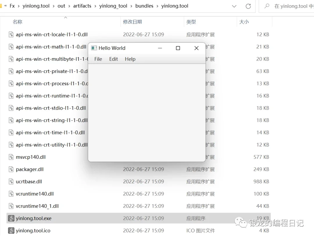Open the address bar history dropdown
314x237 pixels.
coord(234,6)
